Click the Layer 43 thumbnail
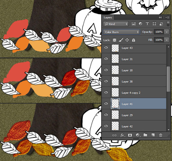Image resolution: width=172 pixels, height=161 pixels. [x=115, y=48]
